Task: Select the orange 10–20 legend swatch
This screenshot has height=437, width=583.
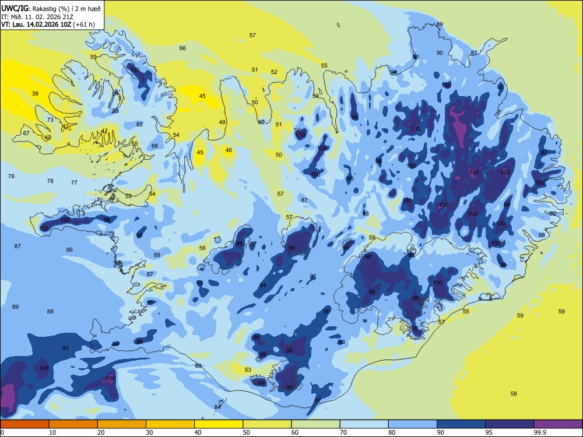Action: [x=73, y=424]
